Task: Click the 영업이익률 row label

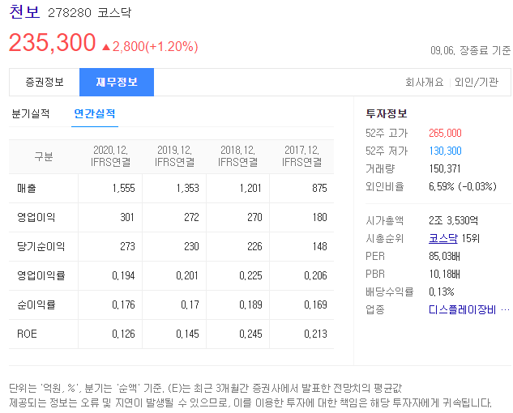Action: point(41,275)
